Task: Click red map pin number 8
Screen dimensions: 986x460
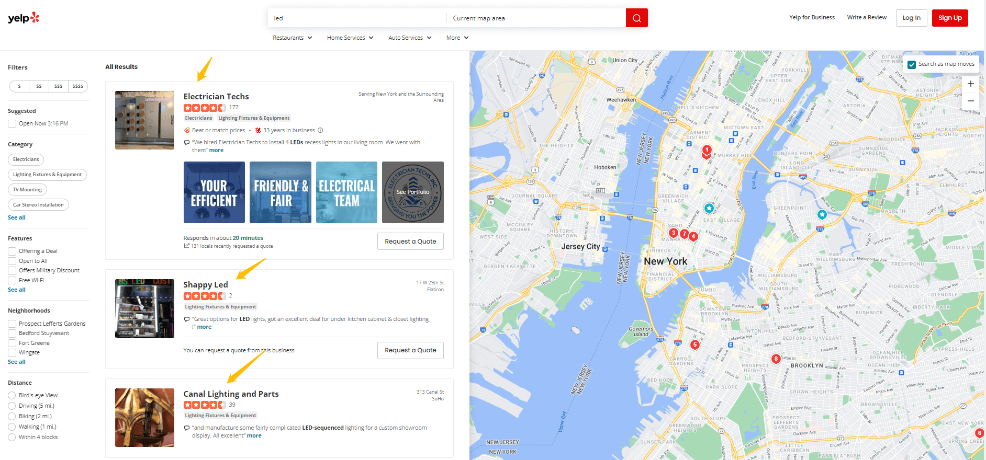Action: pyautogui.click(x=776, y=359)
